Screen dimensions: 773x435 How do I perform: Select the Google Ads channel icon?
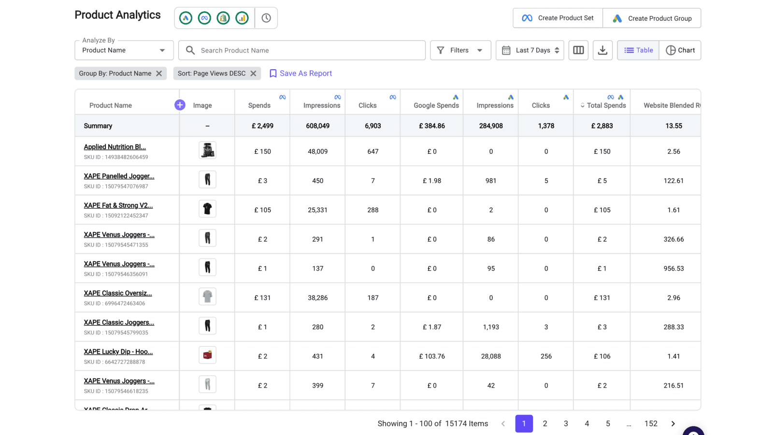pyautogui.click(x=185, y=18)
